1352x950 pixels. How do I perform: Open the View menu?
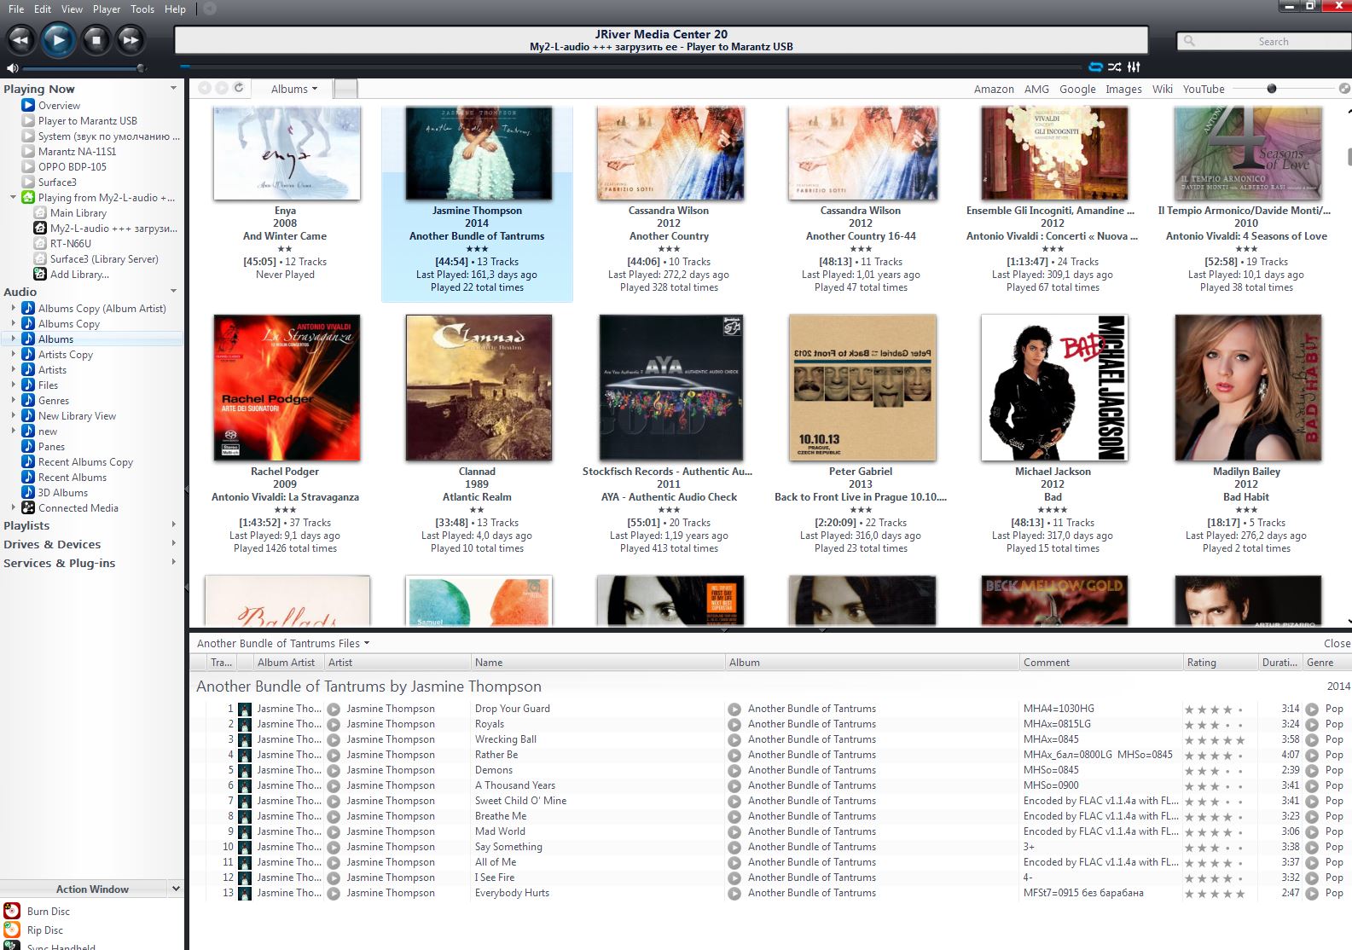click(x=72, y=9)
